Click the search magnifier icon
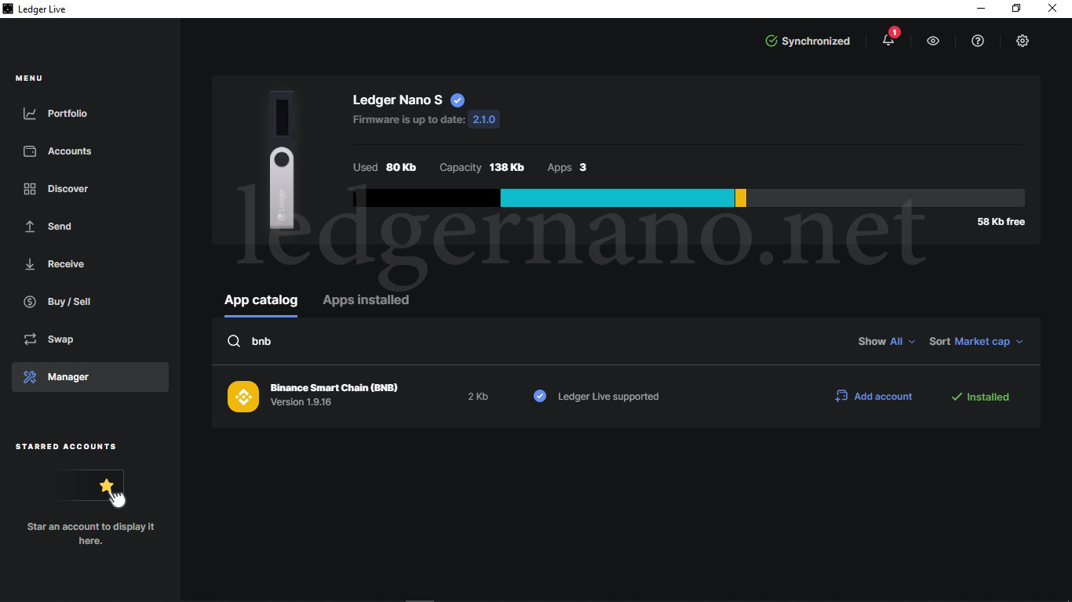 pos(234,342)
